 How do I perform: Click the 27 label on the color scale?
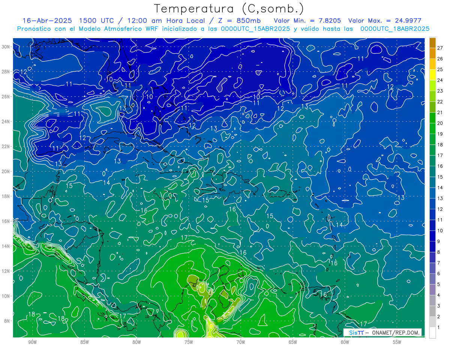pos(440,48)
